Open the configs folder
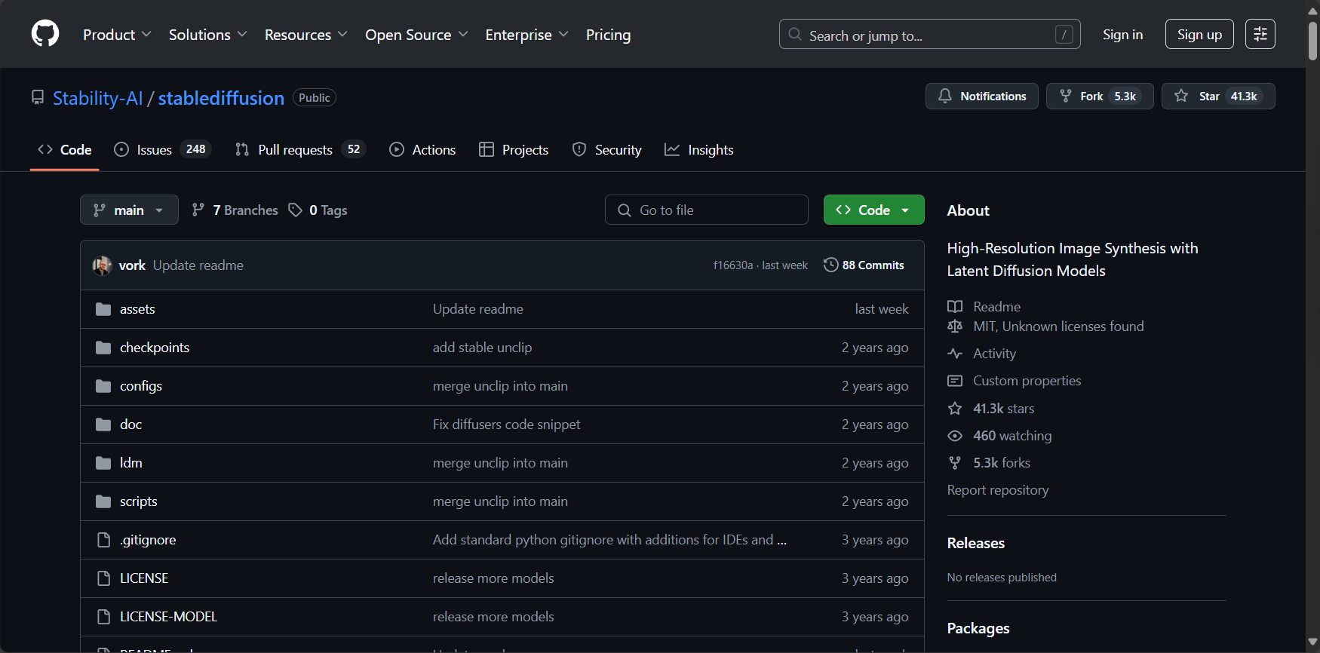The image size is (1320, 653). click(x=141, y=386)
